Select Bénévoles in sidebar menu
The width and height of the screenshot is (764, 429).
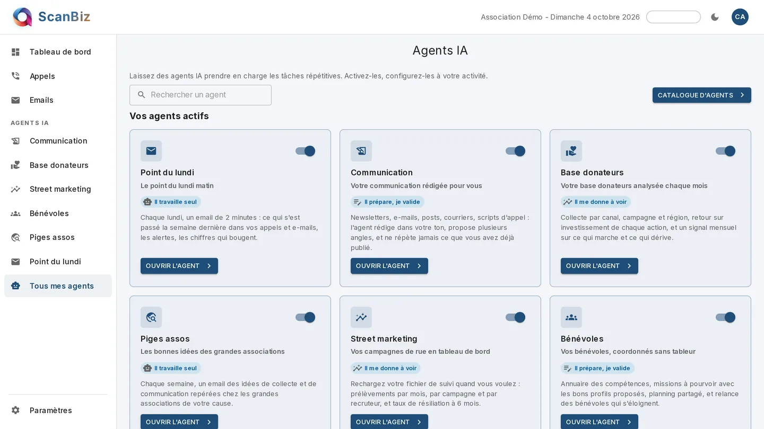[58, 213]
